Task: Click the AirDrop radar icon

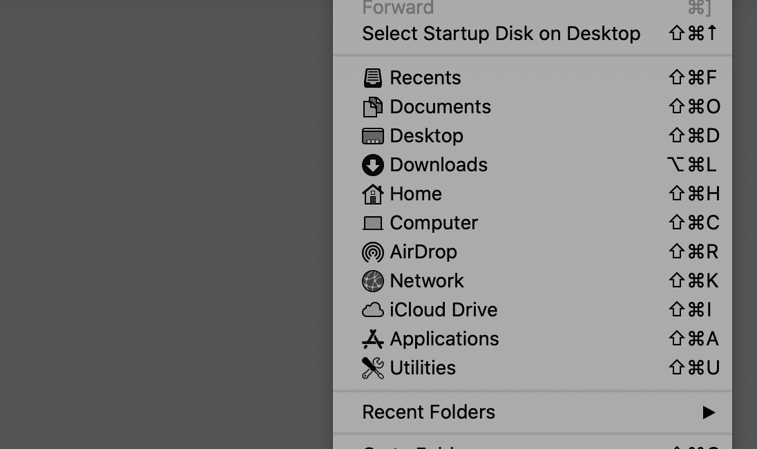Action: (373, 252)
